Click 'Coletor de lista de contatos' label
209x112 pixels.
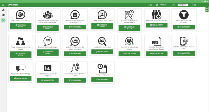(x=102, y=21)
